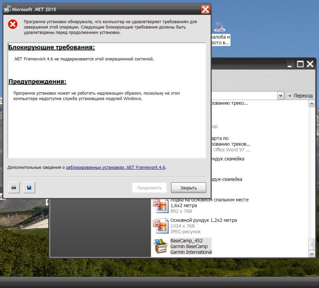Minimize the Explorer window
The width and height of the screenshot is (319, 288).
(291, 64)
